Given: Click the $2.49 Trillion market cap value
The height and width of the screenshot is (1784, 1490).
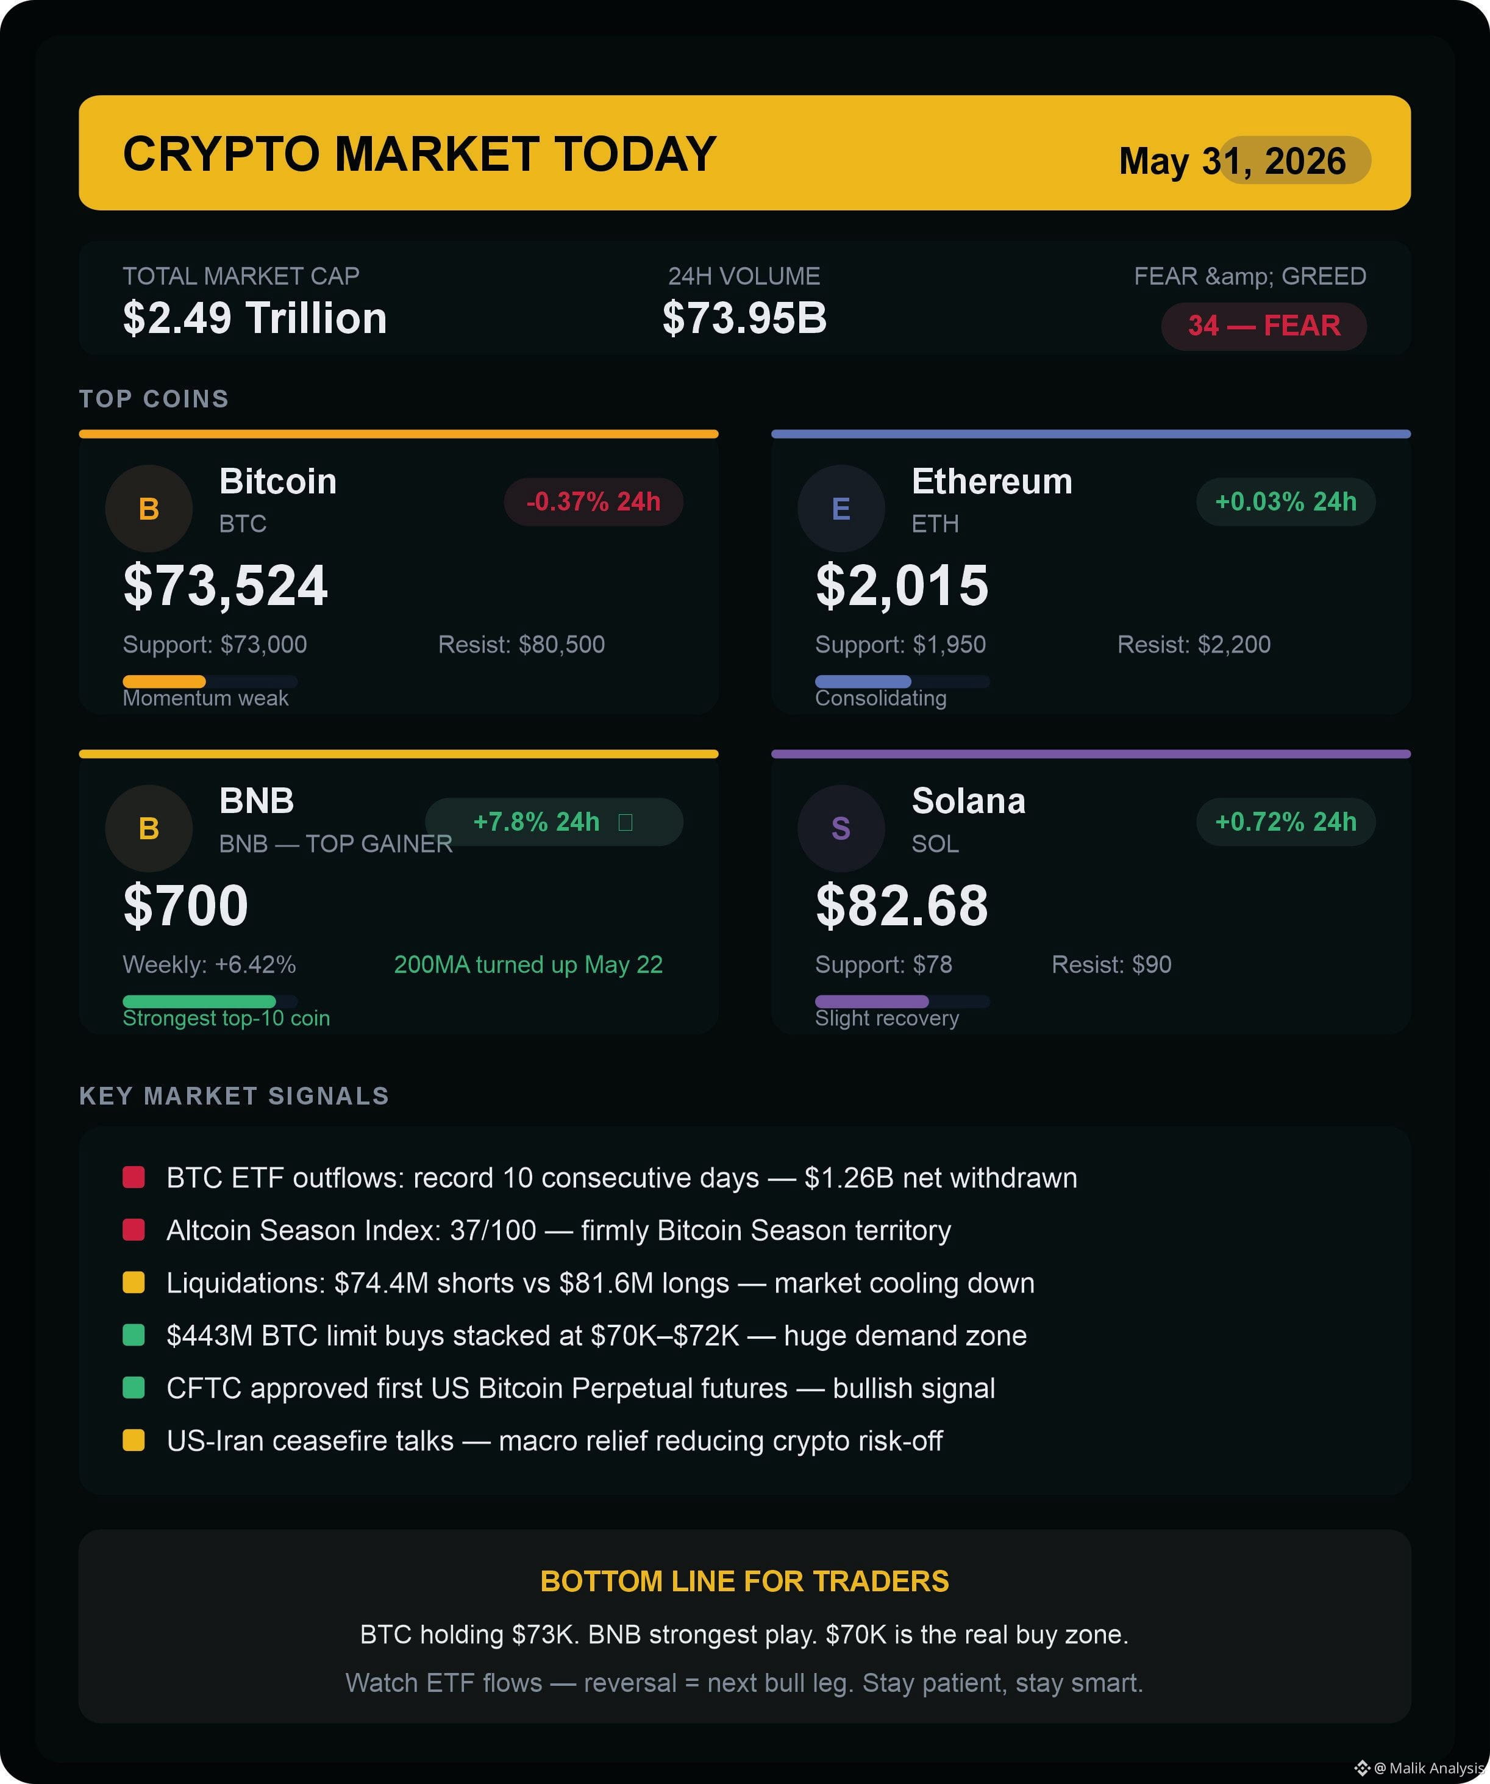Looking at the screenshot, I should pos(255,318).
